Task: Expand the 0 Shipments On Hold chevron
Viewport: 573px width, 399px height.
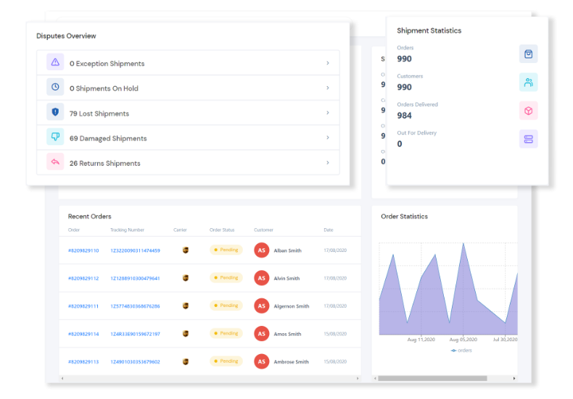Action: coord(328,88)
